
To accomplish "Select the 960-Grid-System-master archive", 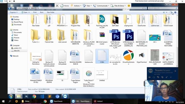I will [102, 37].
